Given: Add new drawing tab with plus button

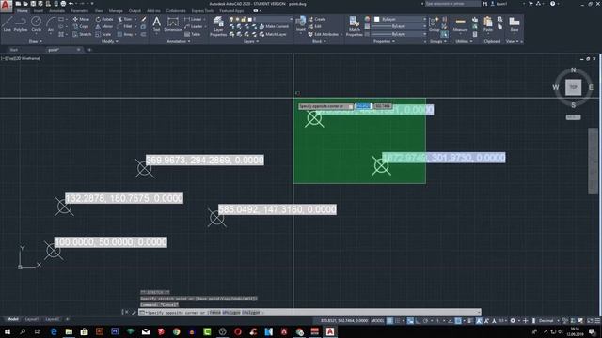Looking at the screenshot, I should (89, 50).
